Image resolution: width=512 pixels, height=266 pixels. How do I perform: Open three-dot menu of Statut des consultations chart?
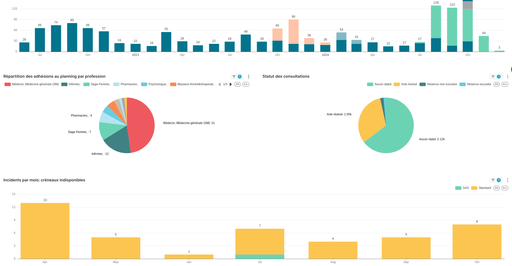(508, 77)
